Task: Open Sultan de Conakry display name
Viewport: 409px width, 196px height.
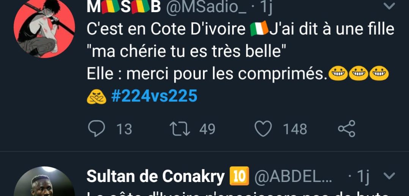Action: pyautogui.click(x=156, y=176)
